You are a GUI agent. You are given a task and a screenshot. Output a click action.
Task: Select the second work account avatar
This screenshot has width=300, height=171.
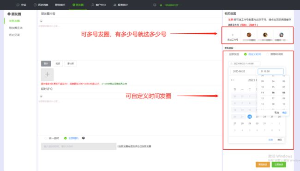click(265, 35)
